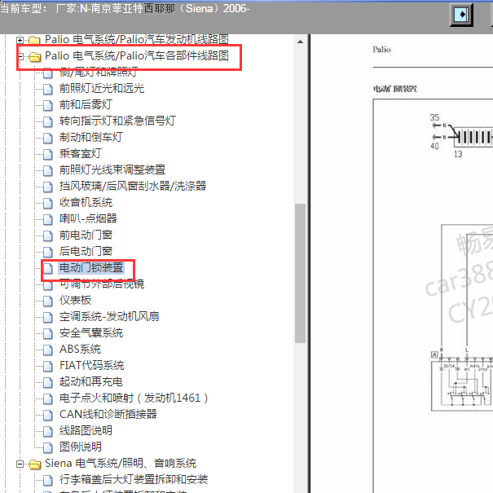493x493 pixels.
Task: Open 行李箱盖后大灯装置拆卸和安装 entry
Action: [134, 480]
